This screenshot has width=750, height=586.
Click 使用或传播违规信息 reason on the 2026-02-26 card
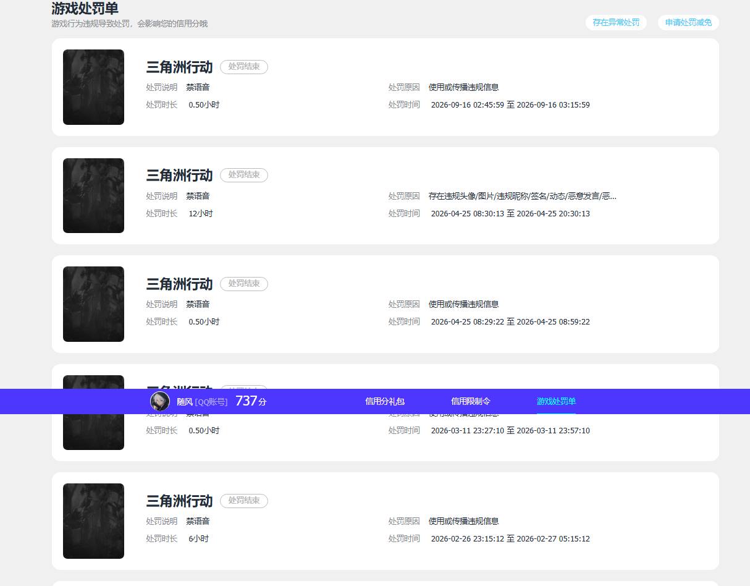point(464,521)
